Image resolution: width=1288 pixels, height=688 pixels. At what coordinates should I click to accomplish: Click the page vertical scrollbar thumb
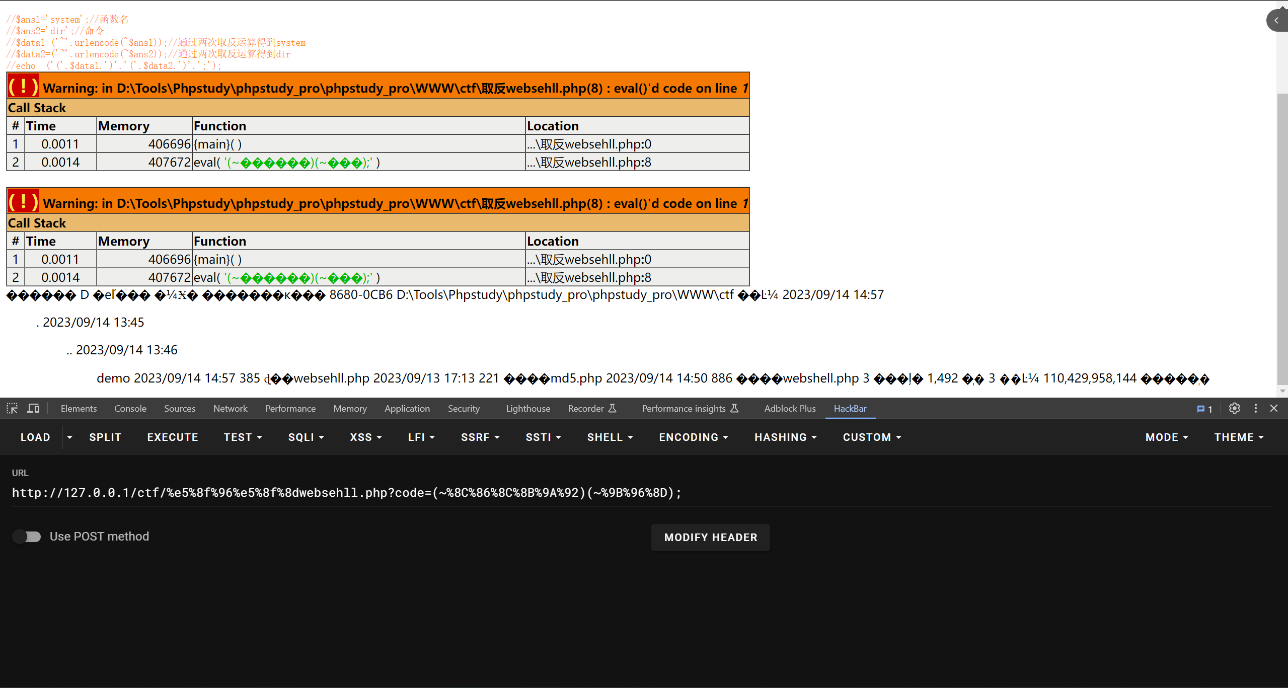click(1282, 239)
